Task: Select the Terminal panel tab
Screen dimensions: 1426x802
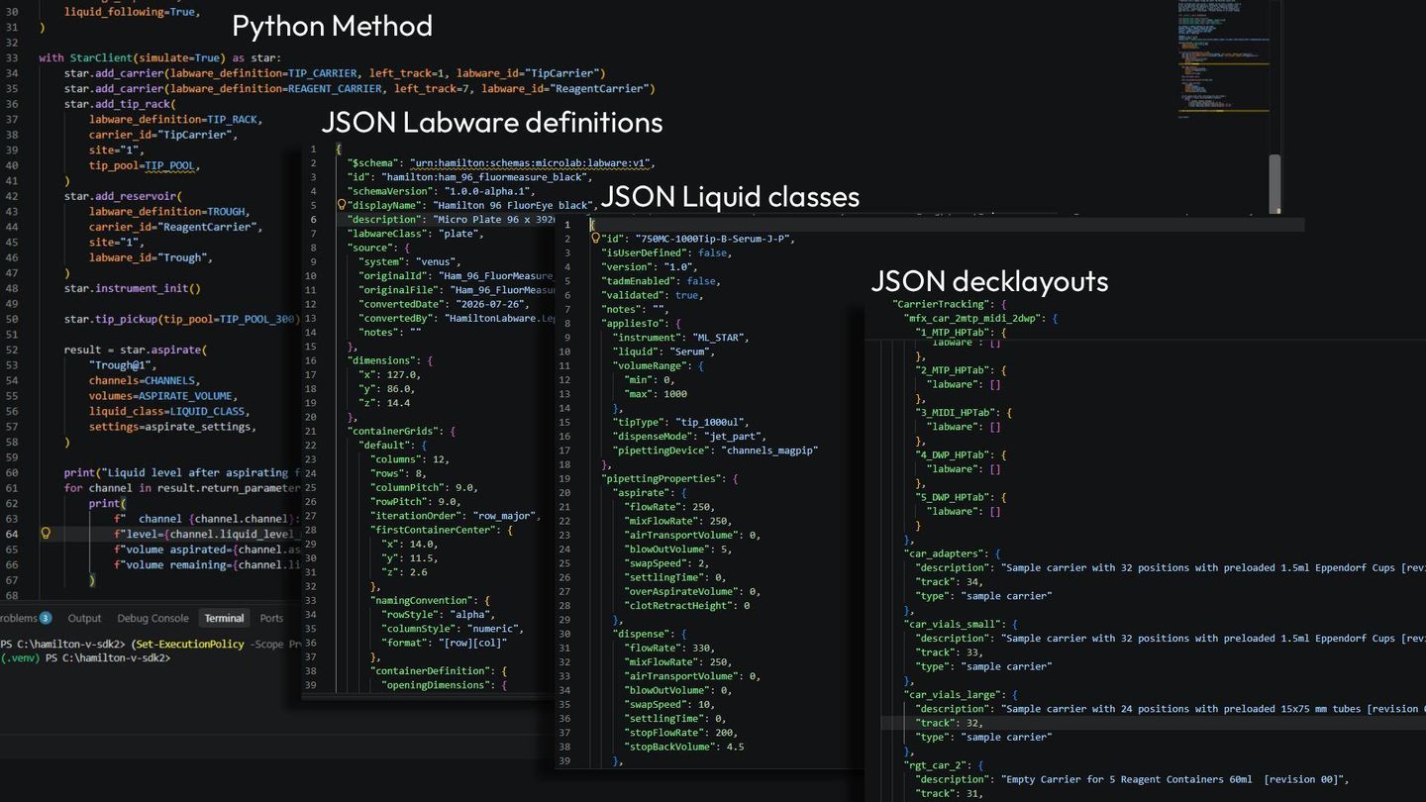Action: coord(224,618)
